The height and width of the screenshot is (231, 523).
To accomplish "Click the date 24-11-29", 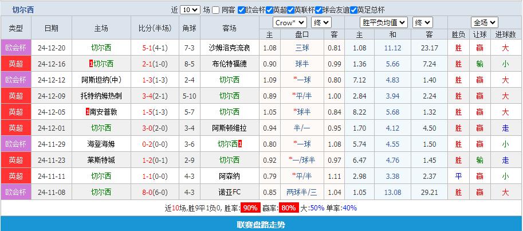I will [52, 144].
